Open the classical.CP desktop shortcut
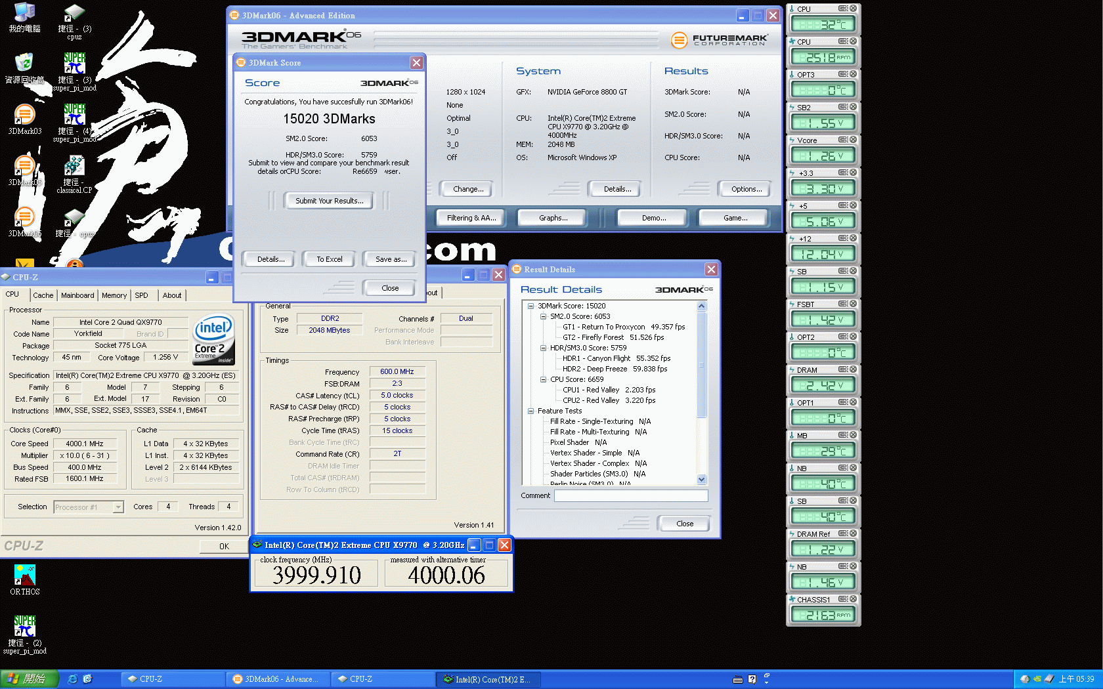Viewport: 1103px width, 689px height. [x=74, y=175]
